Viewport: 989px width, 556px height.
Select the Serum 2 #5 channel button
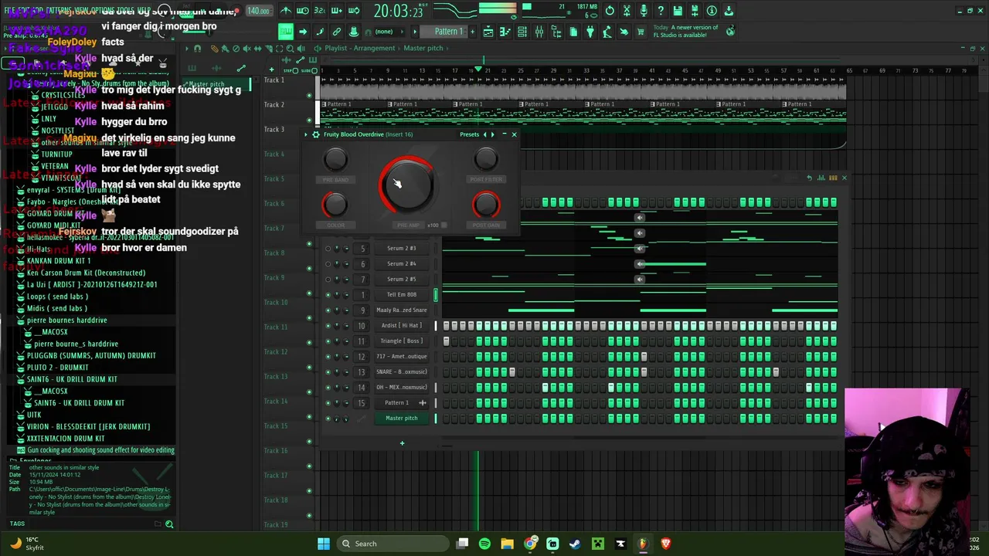[x=401, y=280]
